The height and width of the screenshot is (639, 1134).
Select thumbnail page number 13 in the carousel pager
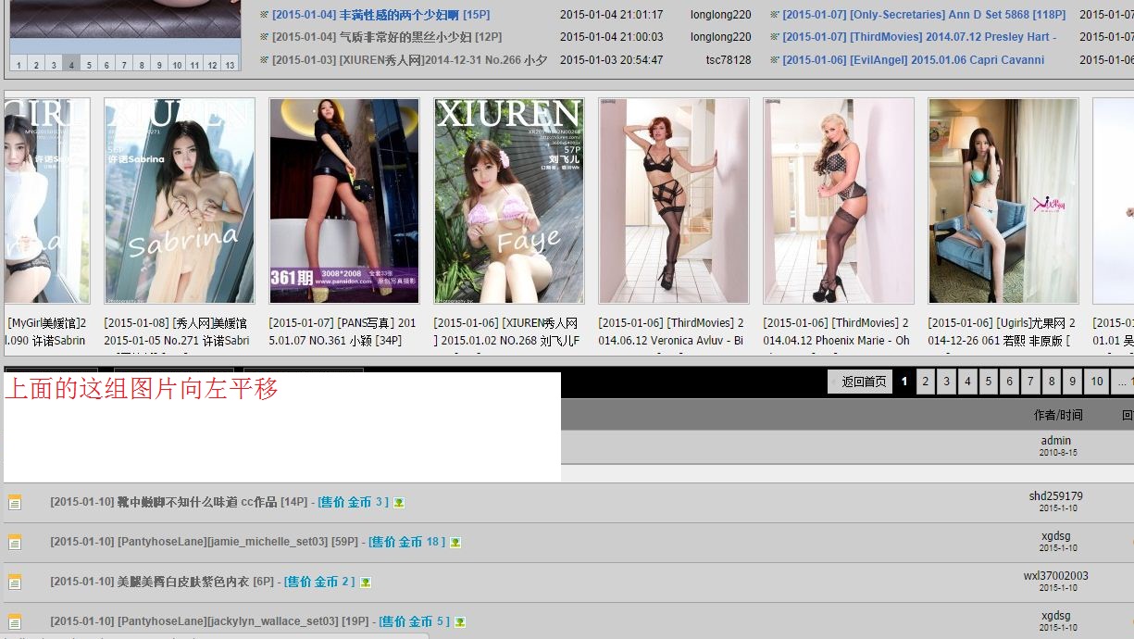click(229, 63)
